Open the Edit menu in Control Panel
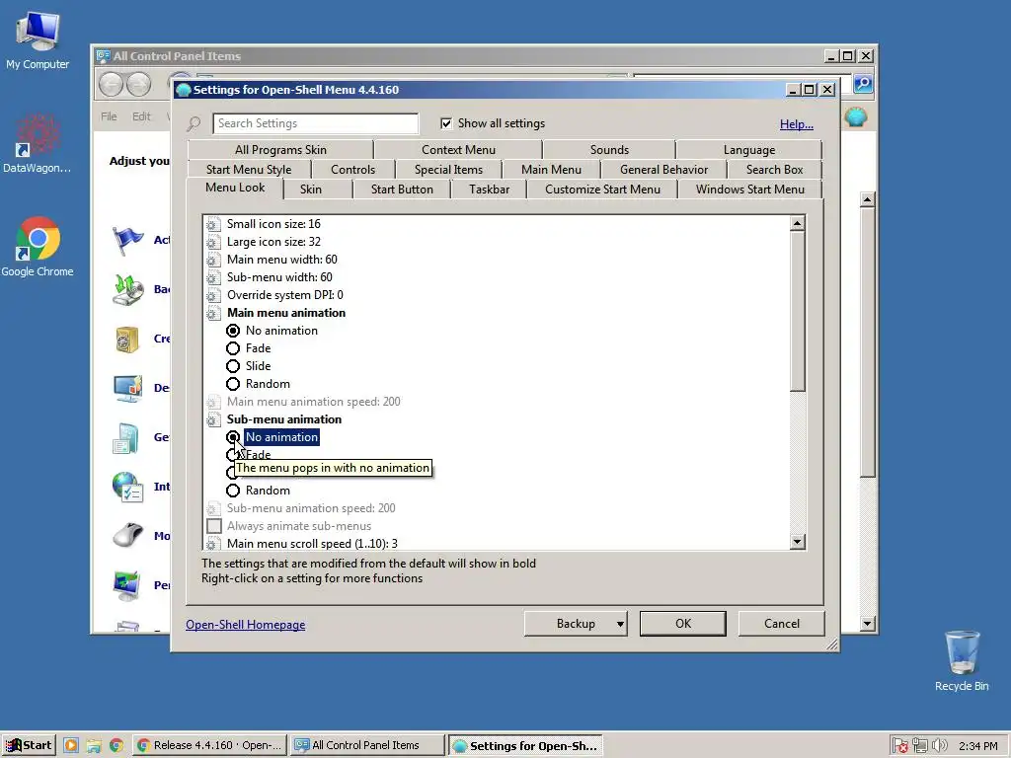1011x758 pixels. 141,116
